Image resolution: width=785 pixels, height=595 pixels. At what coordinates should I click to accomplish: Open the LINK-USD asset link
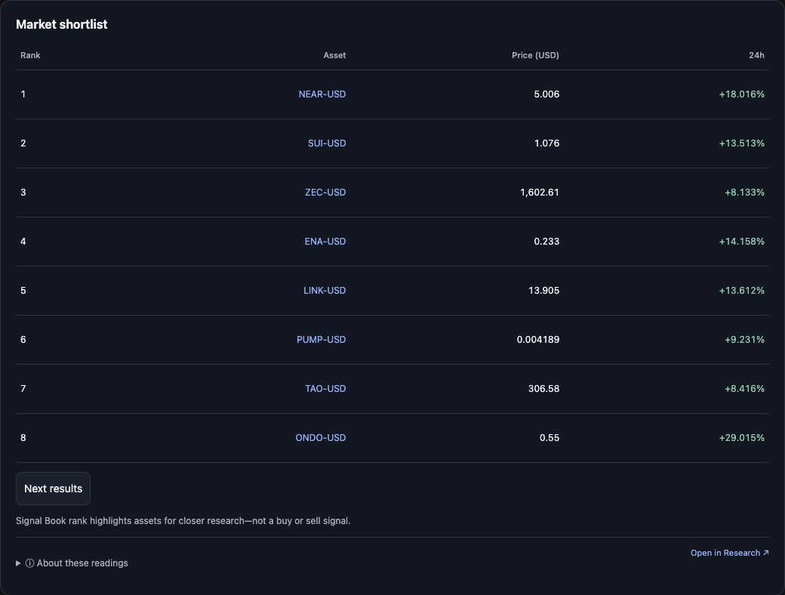point(325,291)
